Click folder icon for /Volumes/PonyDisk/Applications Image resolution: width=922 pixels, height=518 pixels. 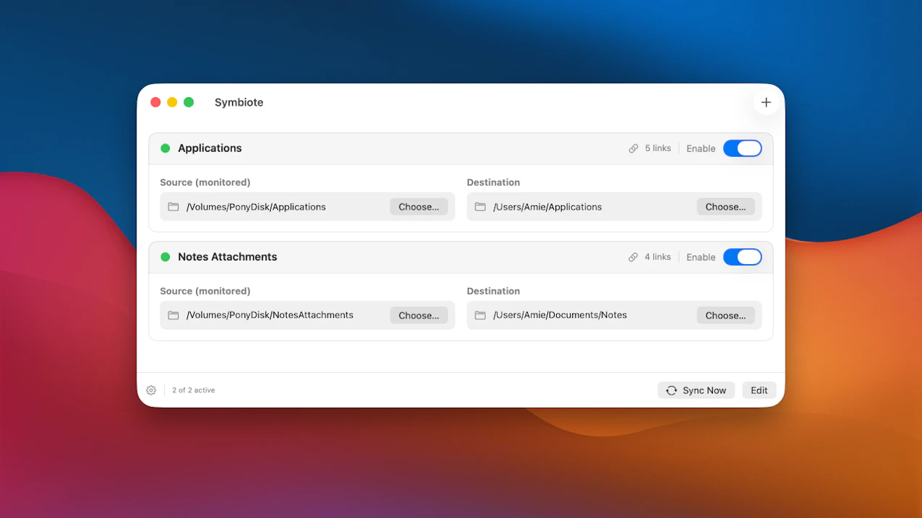click(x=174, y=207)
